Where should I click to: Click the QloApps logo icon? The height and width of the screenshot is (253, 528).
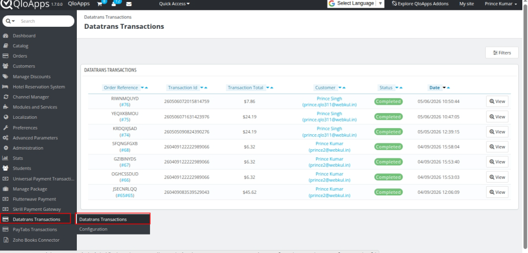coord(6,4)
